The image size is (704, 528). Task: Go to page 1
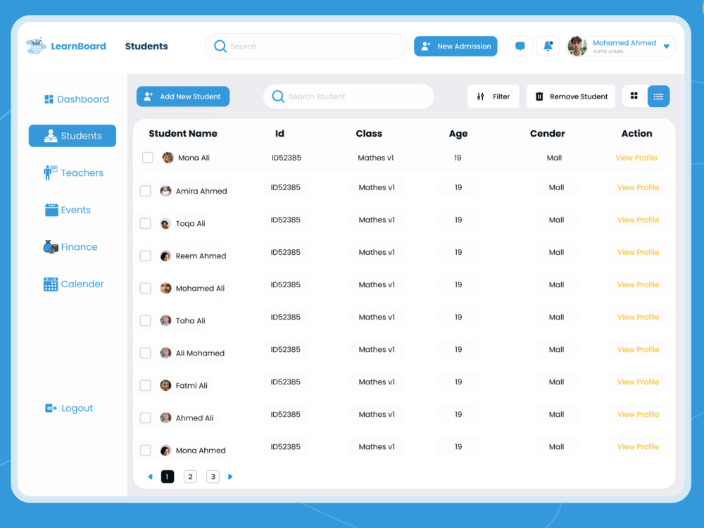168,477
